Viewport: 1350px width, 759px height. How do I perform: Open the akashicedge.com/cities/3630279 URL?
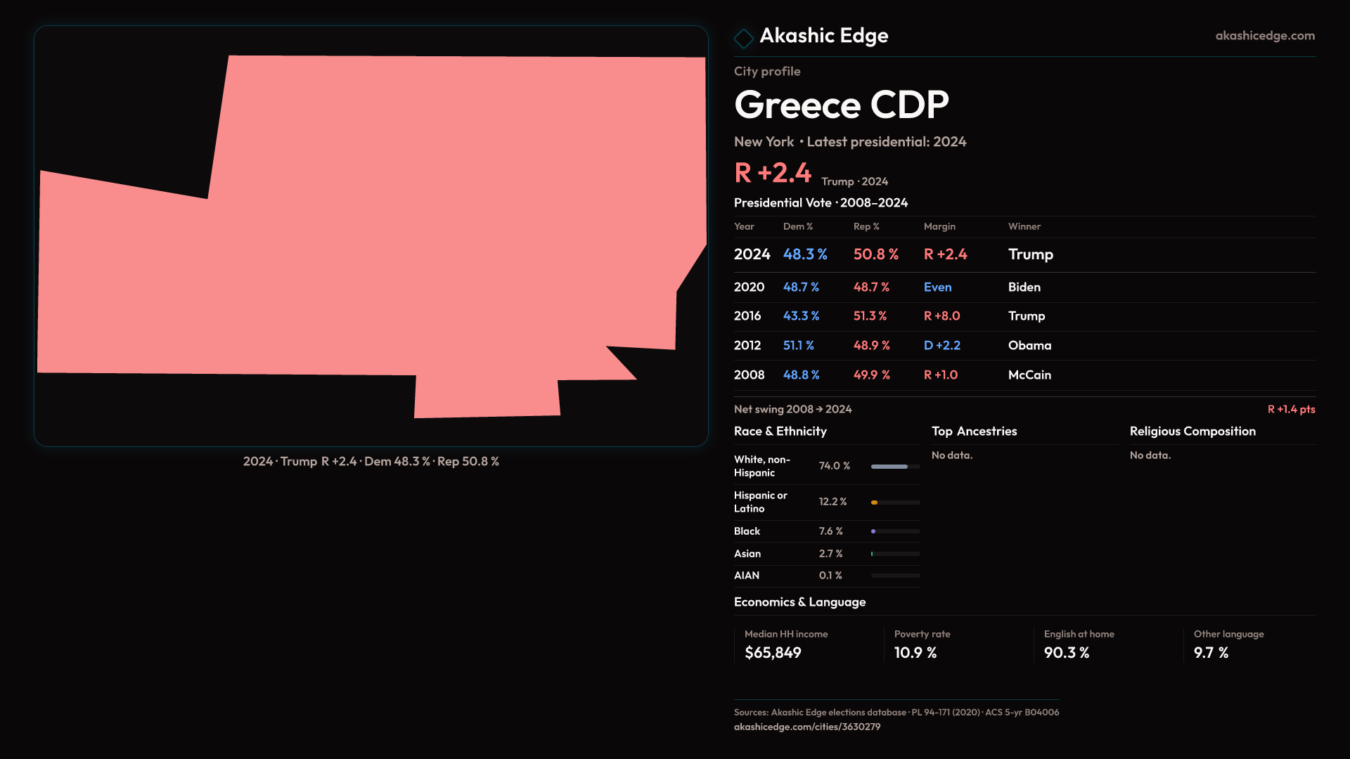click(806, 727)
